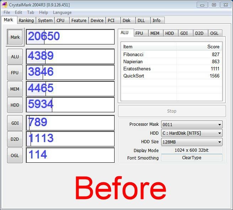This screenshot has width=233, height=210.
Task: Run the GDI benchmark button
Action: tap(15, 123)
